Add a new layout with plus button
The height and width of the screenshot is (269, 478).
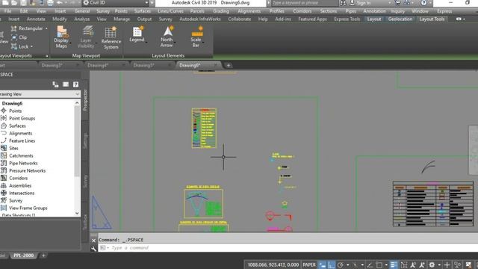[x=43, y=256]
